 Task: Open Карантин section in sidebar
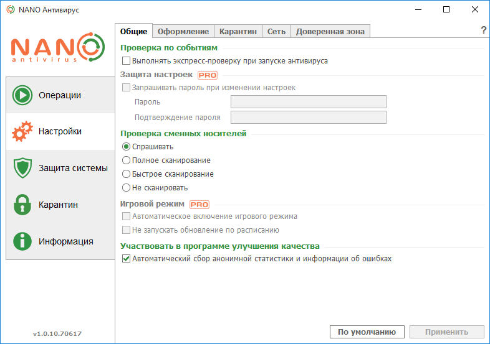coord(60,205)
